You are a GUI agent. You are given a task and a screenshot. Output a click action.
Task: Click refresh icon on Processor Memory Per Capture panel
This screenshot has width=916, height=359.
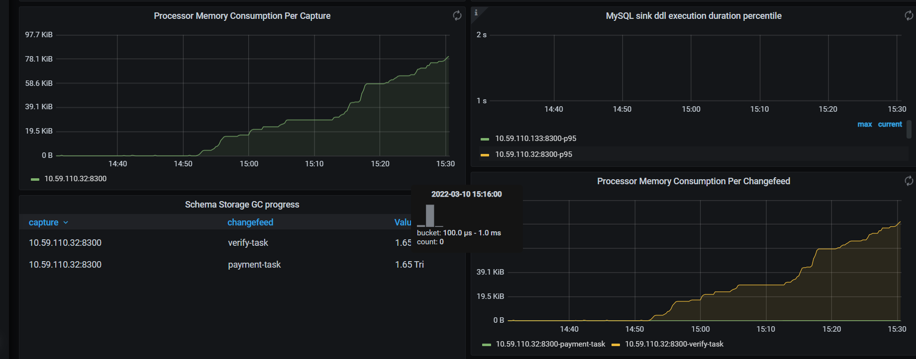[457, 15]
